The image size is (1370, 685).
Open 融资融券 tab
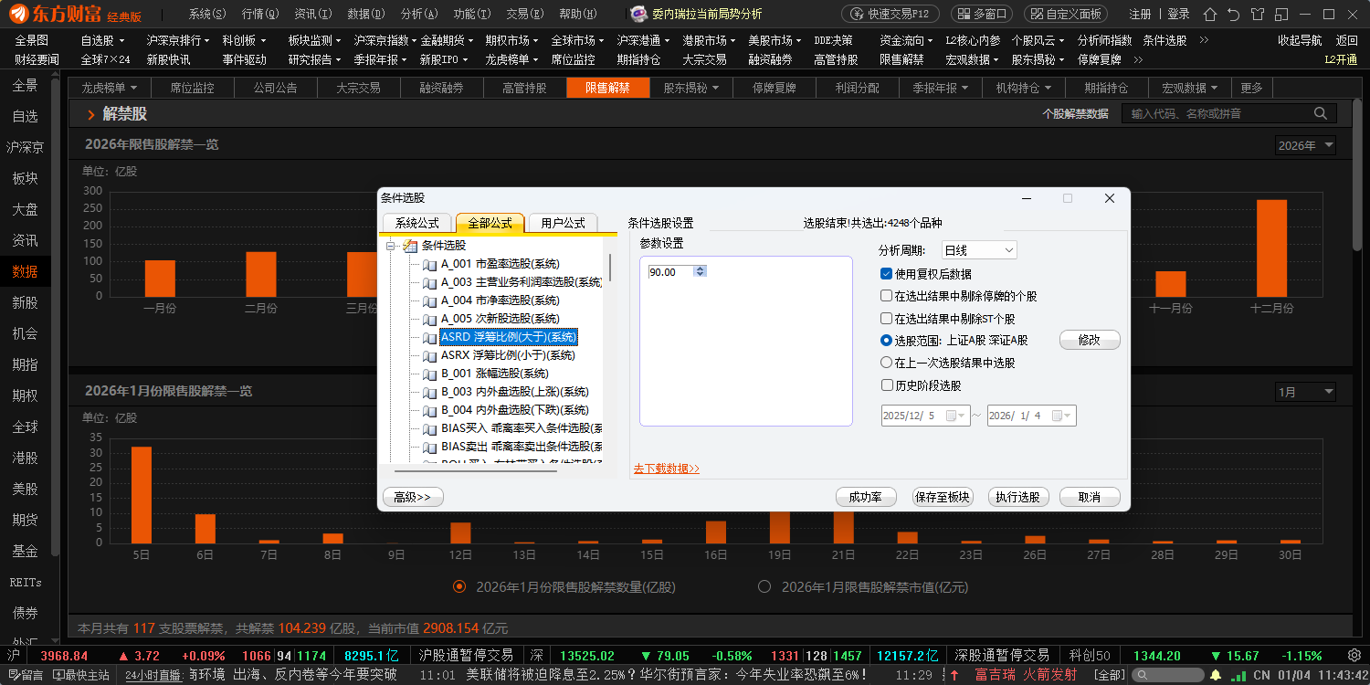pyautogui.click(x=441, y=88)
